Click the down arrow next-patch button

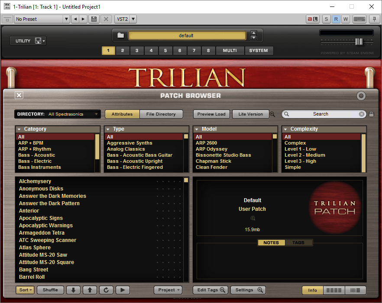[x=73, y=290]
